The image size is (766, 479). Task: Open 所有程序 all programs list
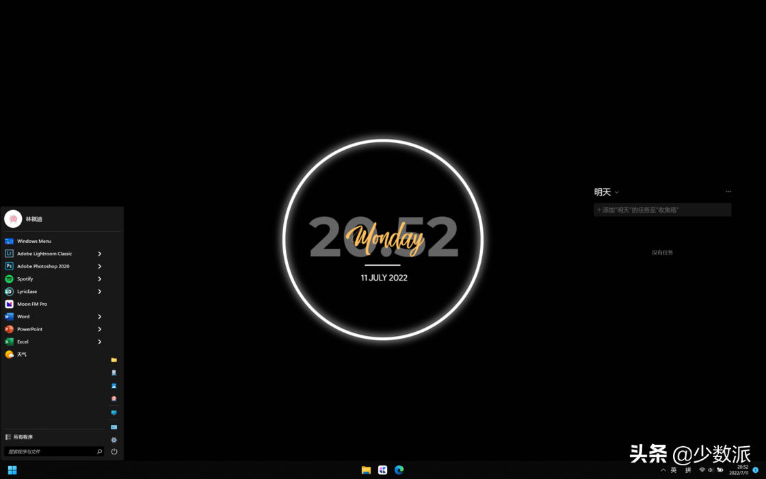click(23, 437)
